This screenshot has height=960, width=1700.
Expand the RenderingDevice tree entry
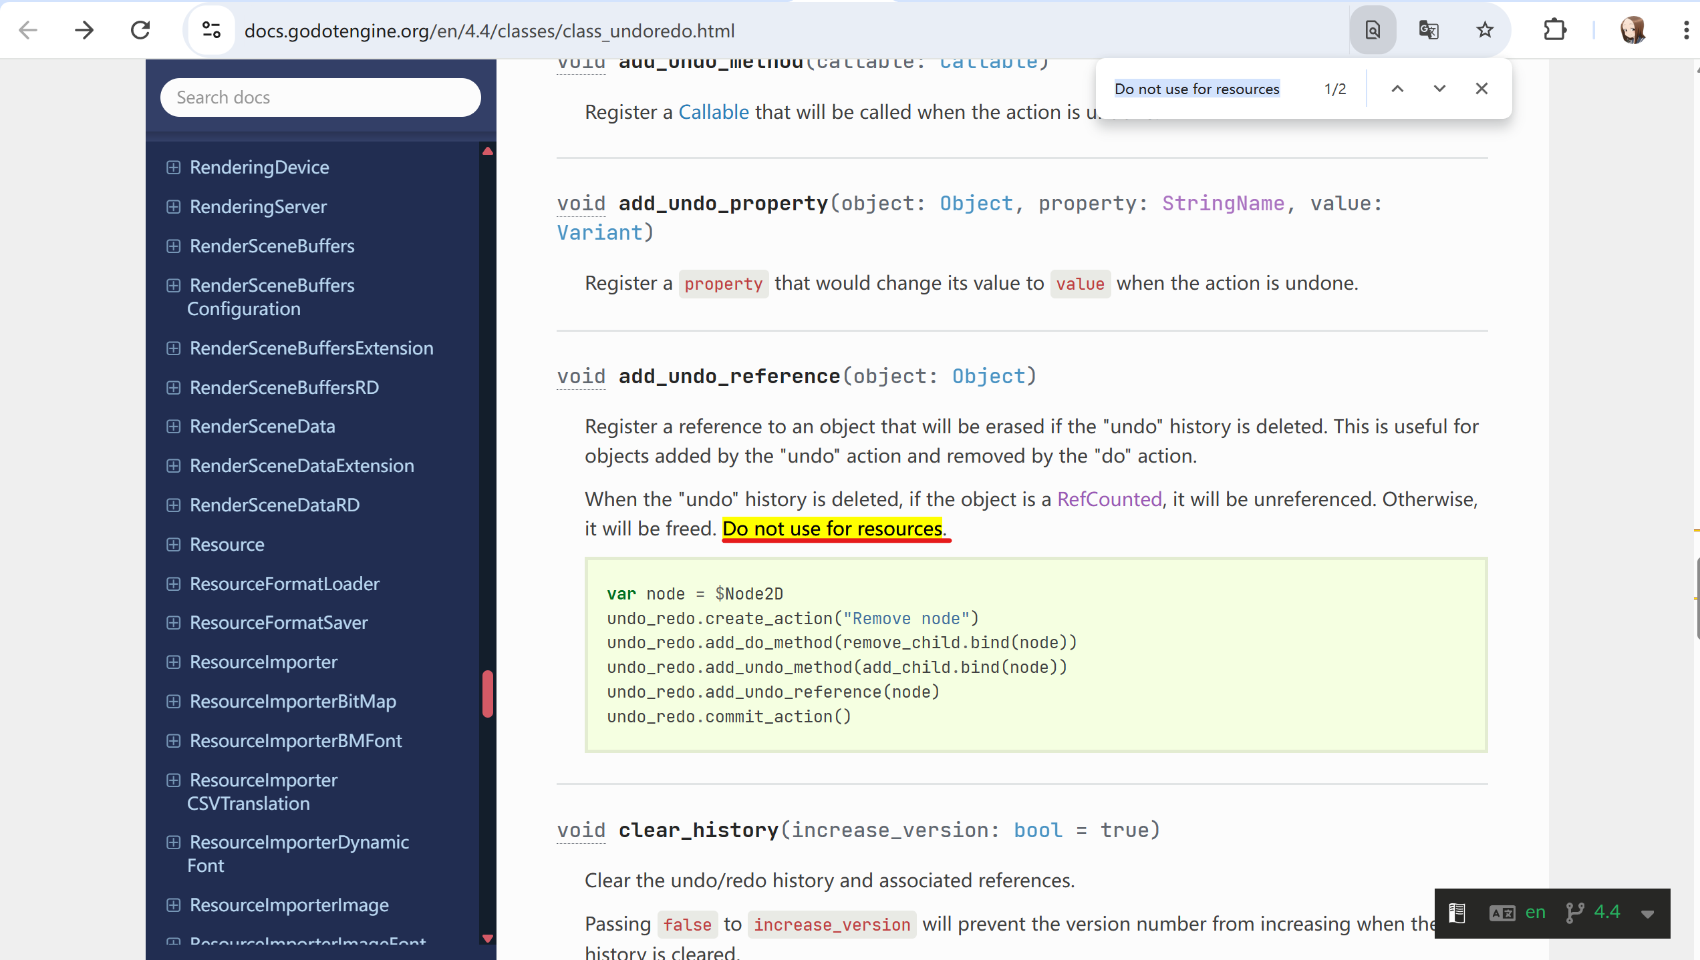tap(174, 168)
